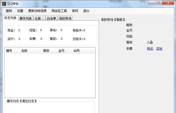Close the QQ停车 window
Viewport: 176px width, 113px height.
click(168, 3)
